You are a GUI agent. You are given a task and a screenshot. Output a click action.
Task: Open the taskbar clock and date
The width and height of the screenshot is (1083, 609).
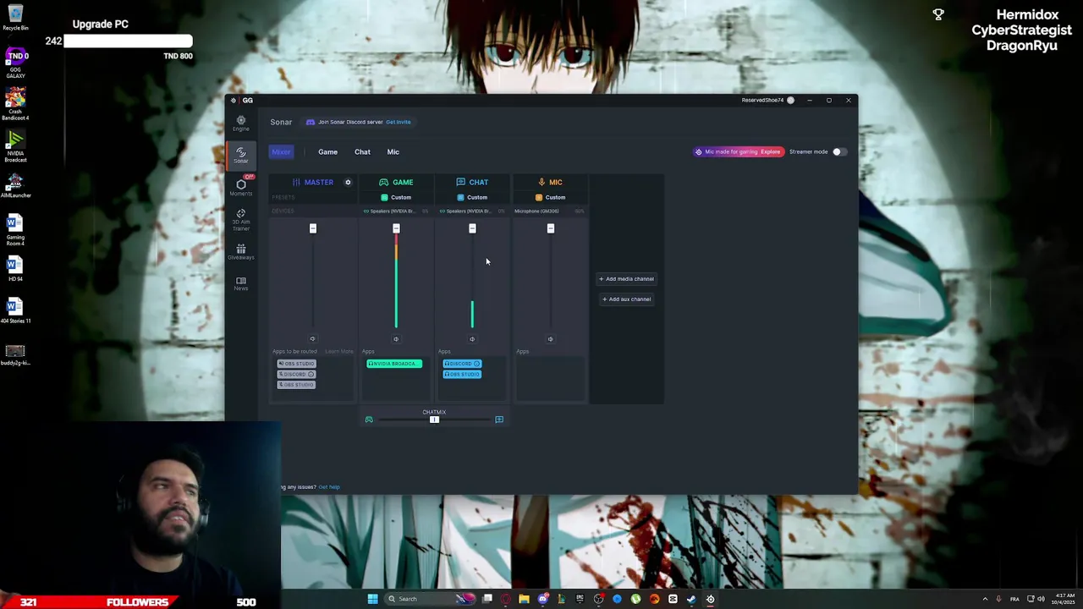(1065, 599)
